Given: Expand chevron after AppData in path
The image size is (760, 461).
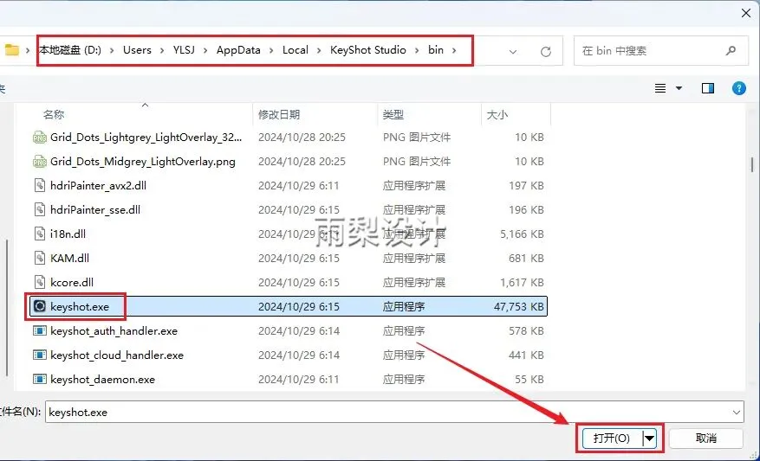Looking at the screenshot, I should pos(271,50).
